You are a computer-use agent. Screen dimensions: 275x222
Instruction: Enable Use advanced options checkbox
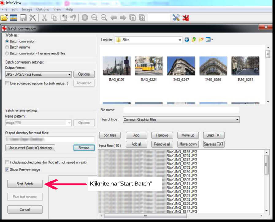click(x=7, y=83)
